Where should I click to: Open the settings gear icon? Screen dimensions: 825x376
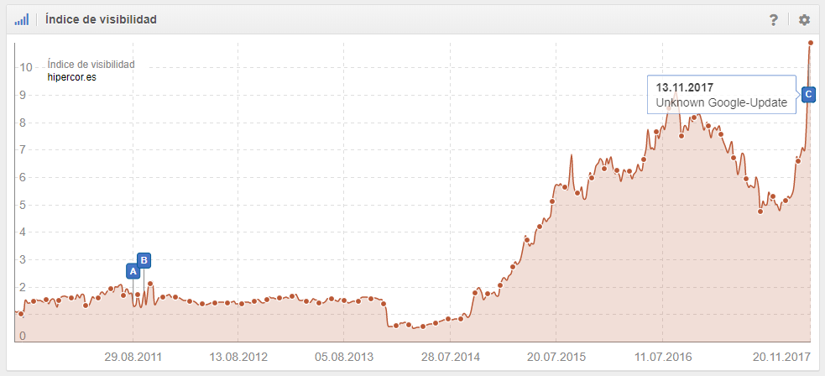804,19
